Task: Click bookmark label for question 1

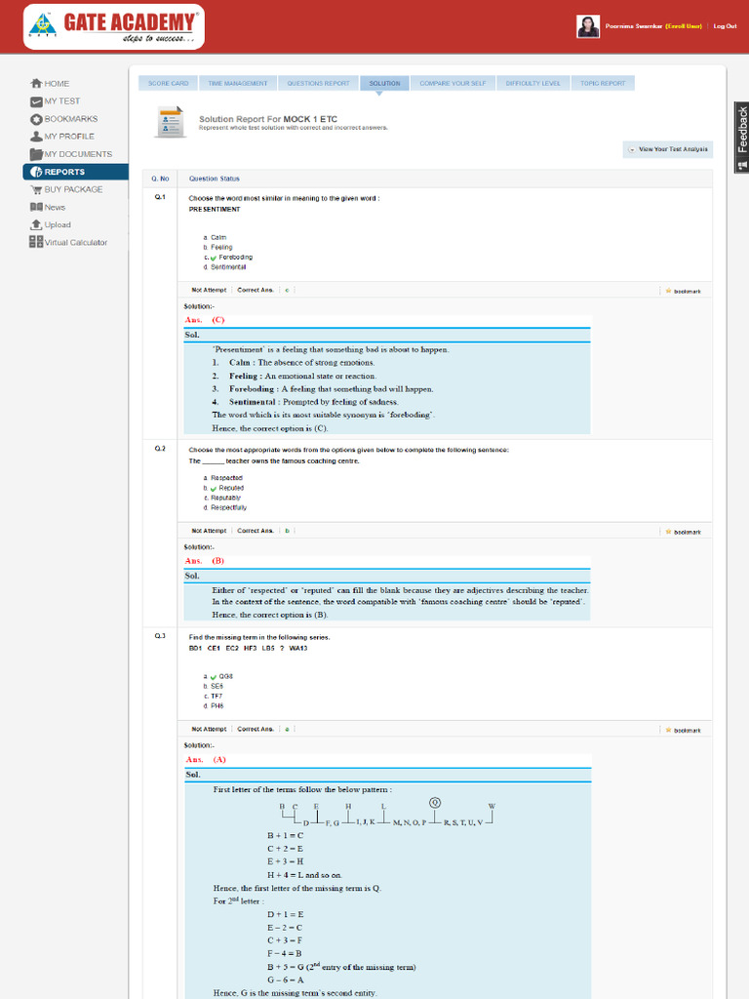Action: click(x=688, y=291)
